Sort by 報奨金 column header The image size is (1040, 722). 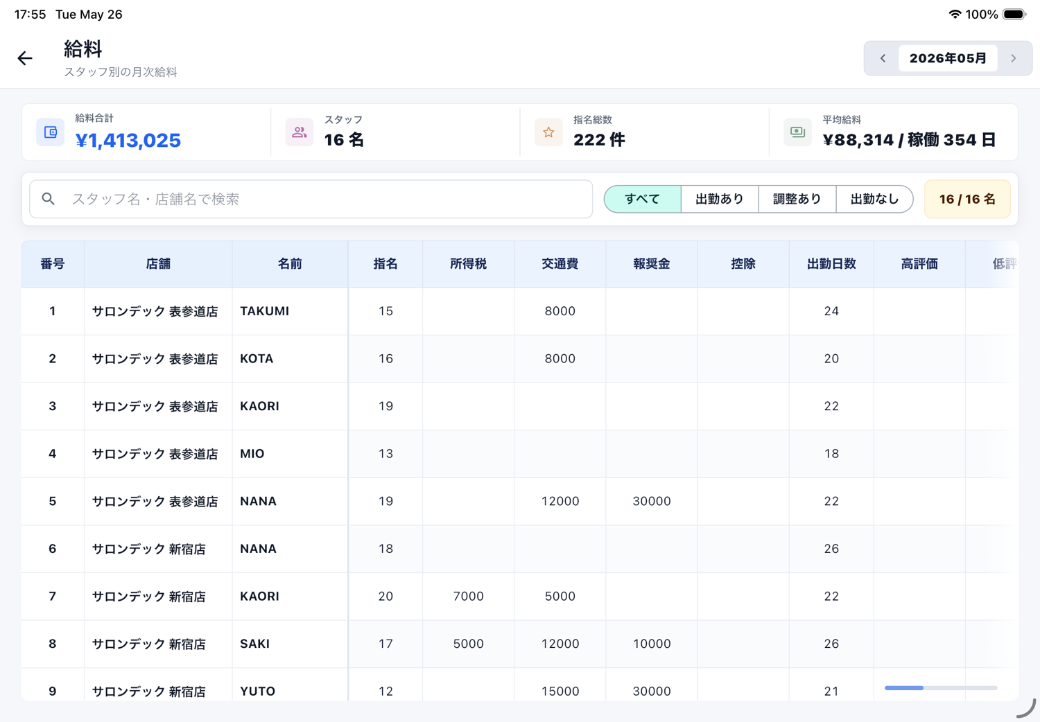point(652,264)
